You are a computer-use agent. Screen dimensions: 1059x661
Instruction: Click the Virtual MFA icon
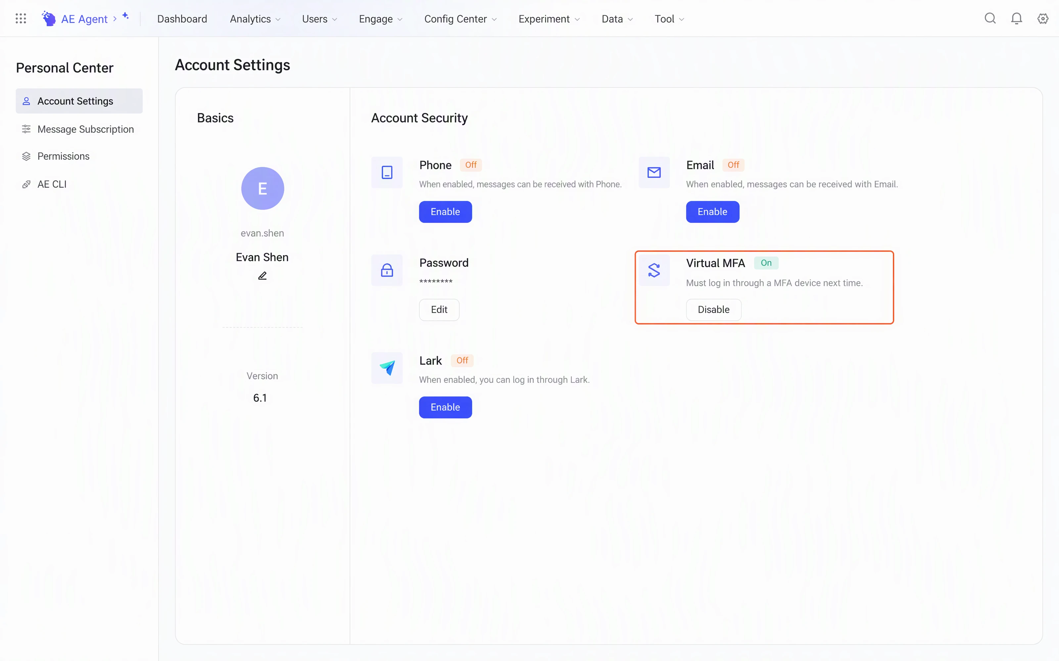coord(654,270)
